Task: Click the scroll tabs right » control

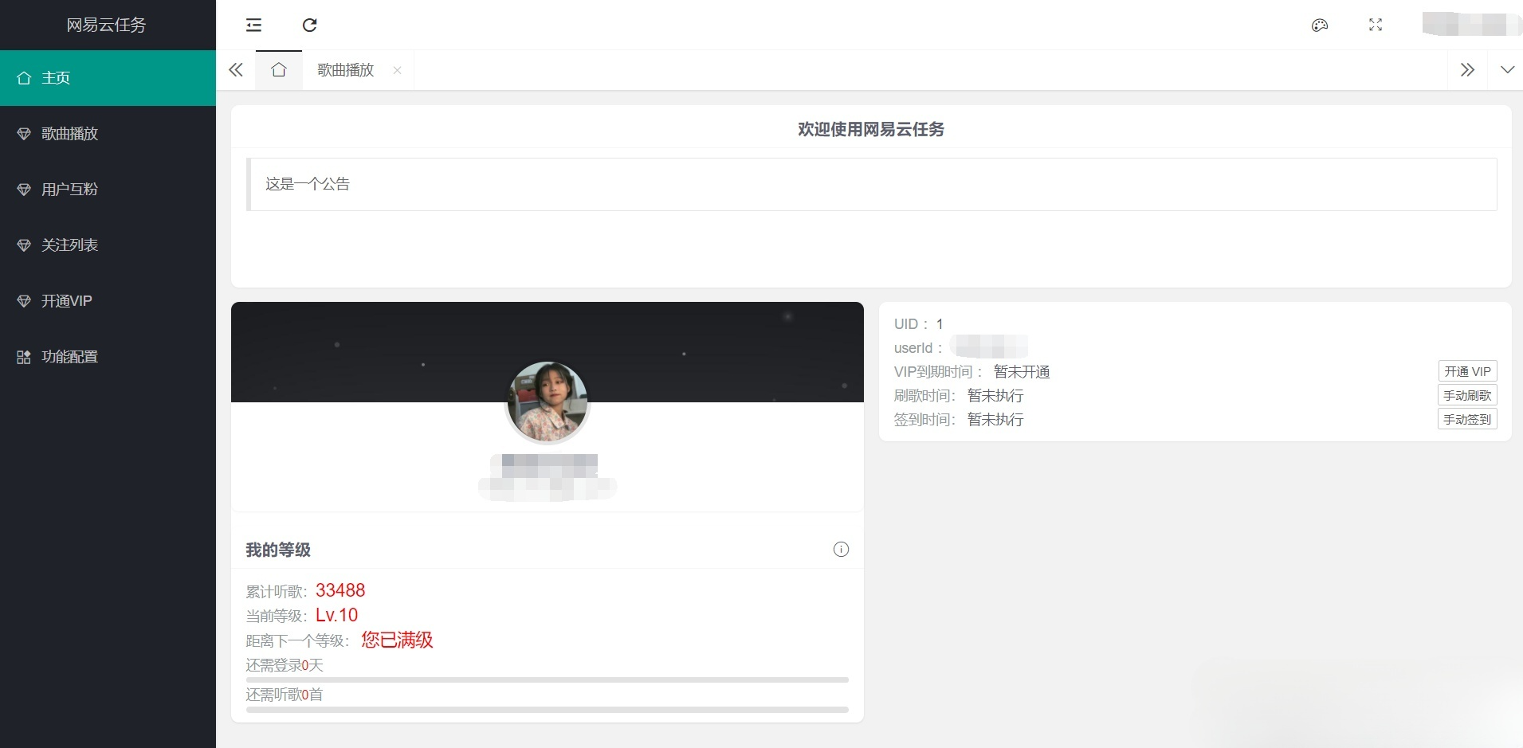Action: tap(1467, 70)
